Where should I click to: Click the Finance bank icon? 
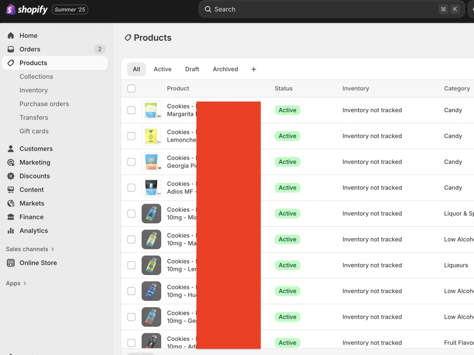pos(11,217)
